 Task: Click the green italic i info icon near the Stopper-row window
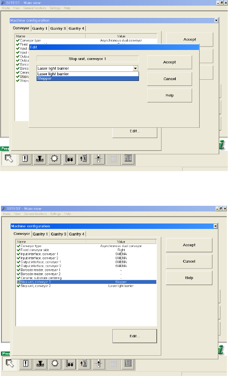click(222, 349)
